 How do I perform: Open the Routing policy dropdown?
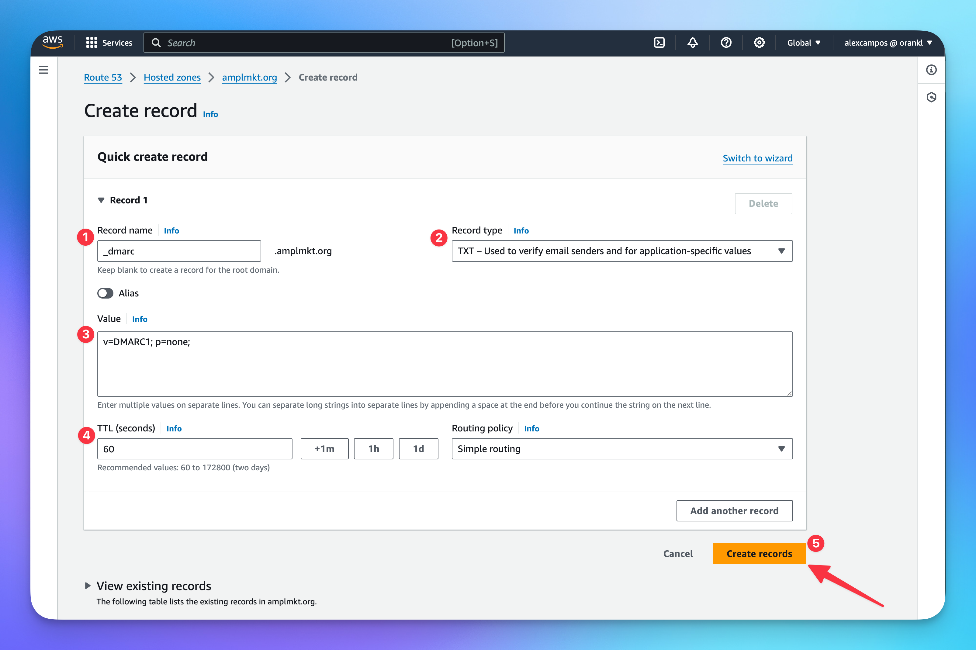[x=621, y=448]
